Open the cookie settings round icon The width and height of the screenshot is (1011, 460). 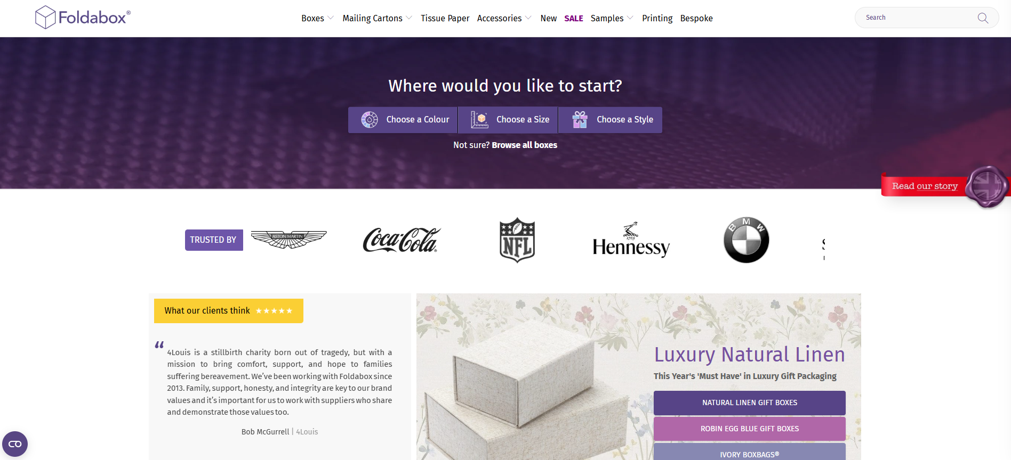(15, 444)
